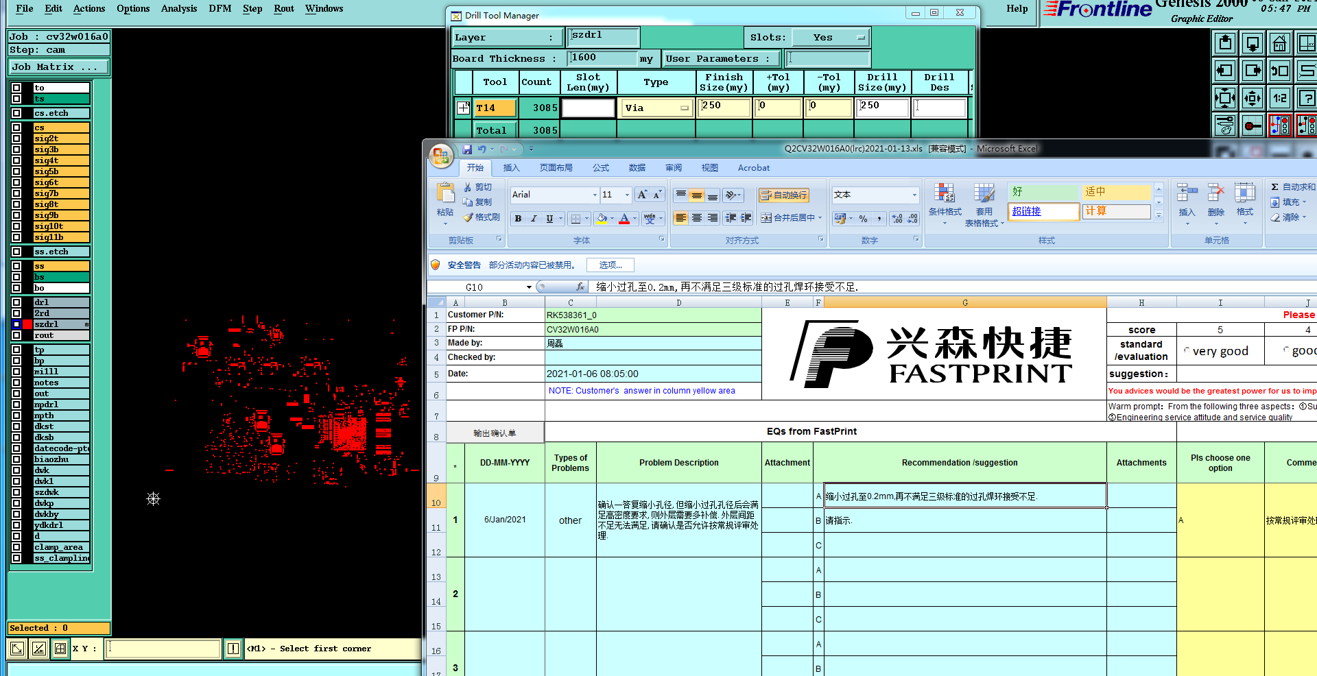
Task: Open the Windows menu in Genesis
Action: (324, 8)
